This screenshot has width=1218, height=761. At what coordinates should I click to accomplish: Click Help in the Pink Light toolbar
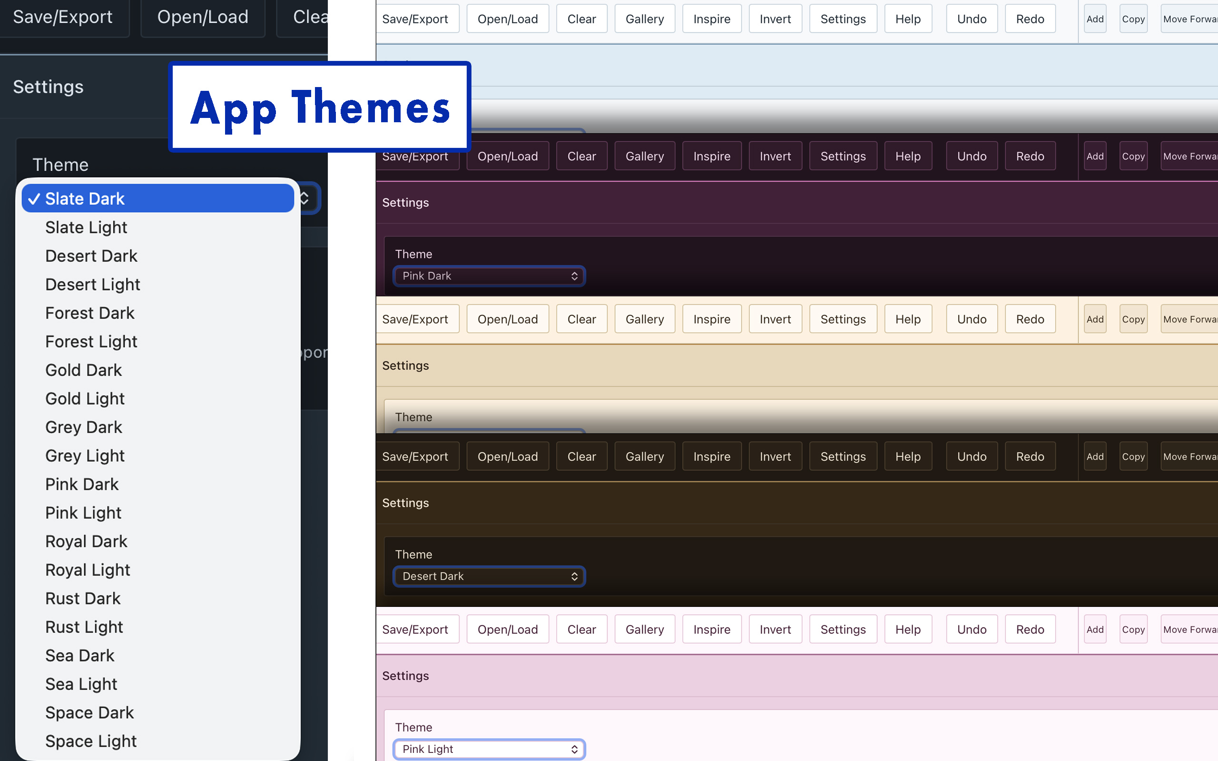(908, 630)
